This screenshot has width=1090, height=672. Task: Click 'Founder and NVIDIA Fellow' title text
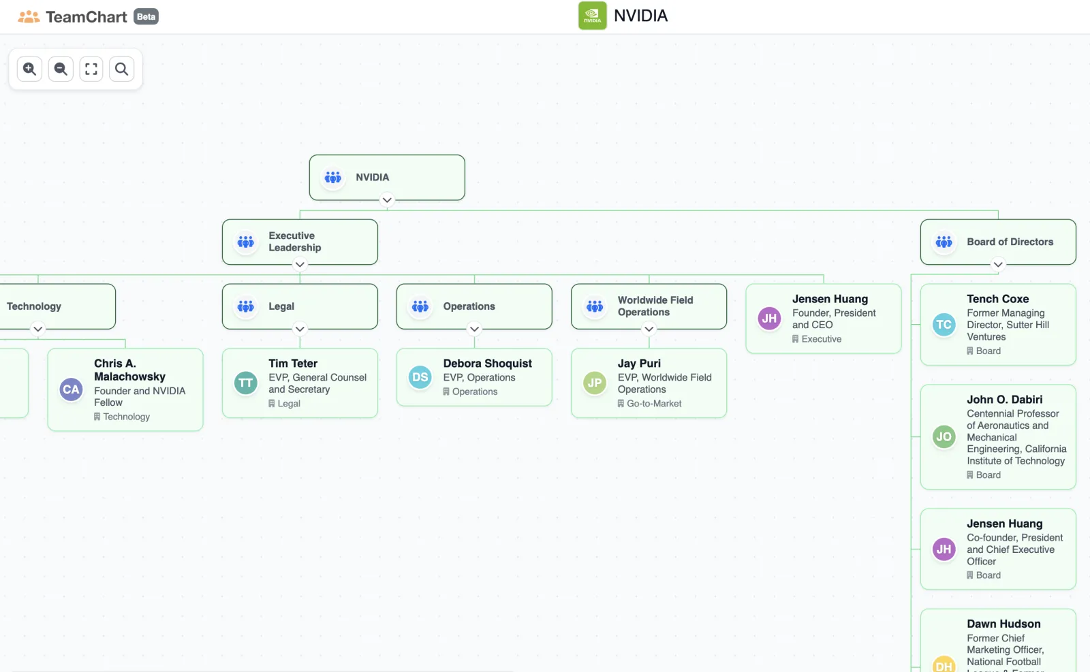(140, 397)
